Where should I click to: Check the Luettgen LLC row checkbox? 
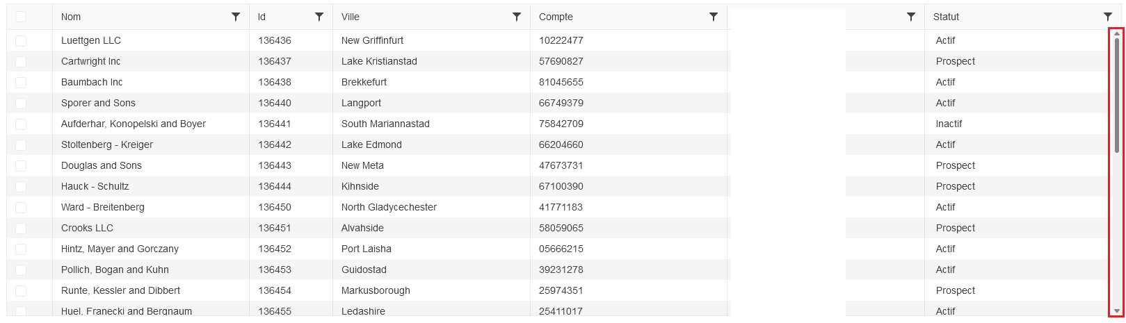(x=21, y=41)
